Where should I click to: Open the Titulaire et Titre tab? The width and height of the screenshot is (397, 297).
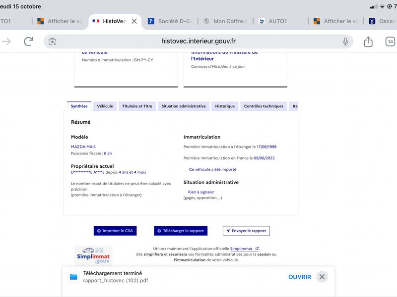137,106
